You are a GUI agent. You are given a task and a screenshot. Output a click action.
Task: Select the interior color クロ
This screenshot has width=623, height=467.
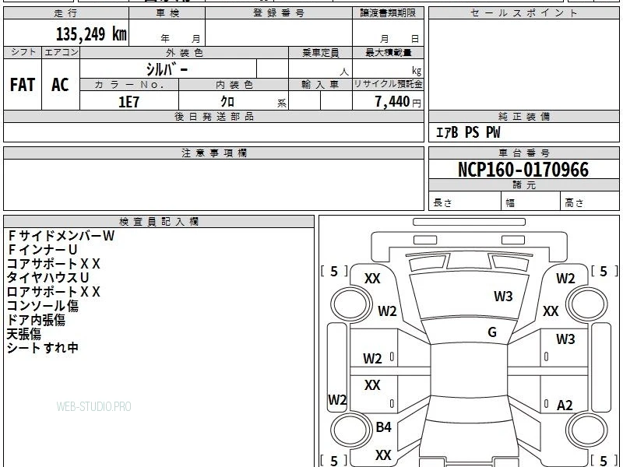(227, 102)
